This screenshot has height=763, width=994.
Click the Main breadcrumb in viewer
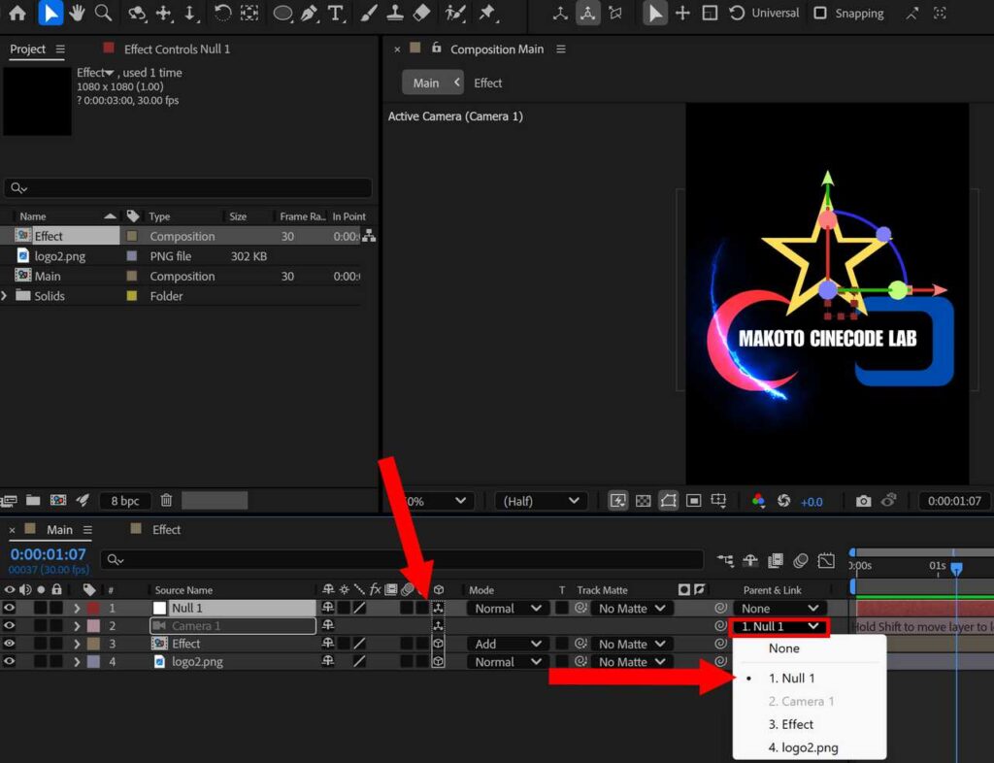click(x=425, y=83)
